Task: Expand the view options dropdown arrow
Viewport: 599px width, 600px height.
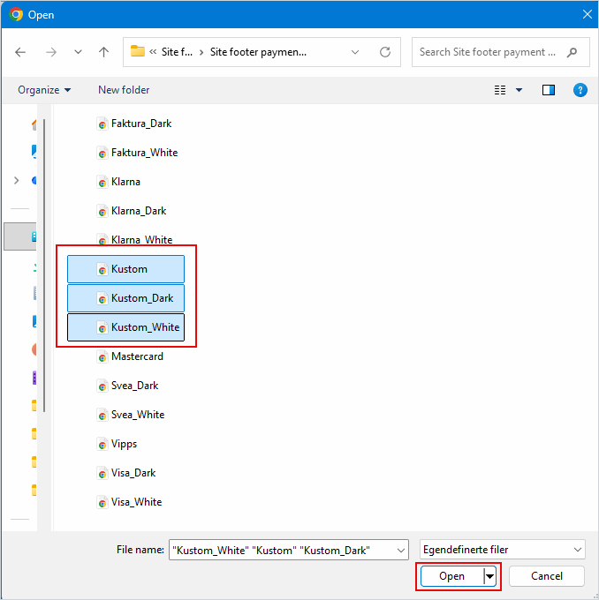Action: point(519,90)
